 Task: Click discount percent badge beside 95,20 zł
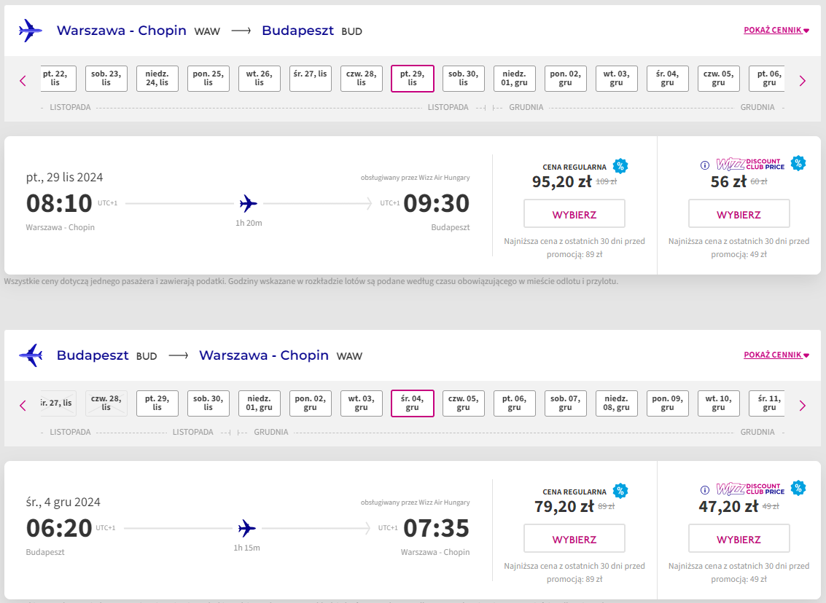(620, 166)
